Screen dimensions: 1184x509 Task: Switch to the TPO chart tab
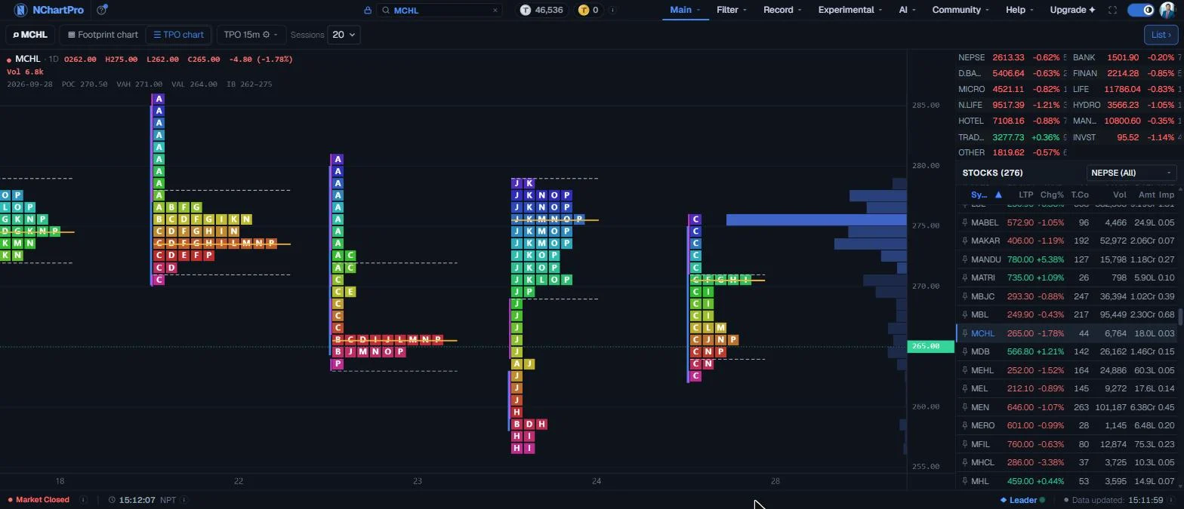point(178,35)
